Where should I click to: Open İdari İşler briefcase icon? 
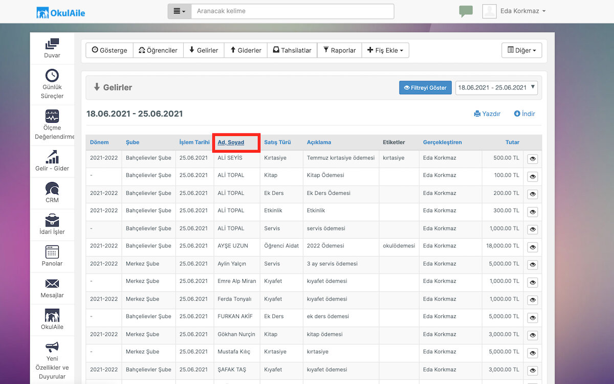(52, 220)
